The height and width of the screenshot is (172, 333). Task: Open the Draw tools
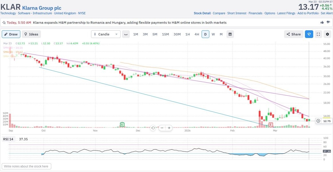point(11,34)
